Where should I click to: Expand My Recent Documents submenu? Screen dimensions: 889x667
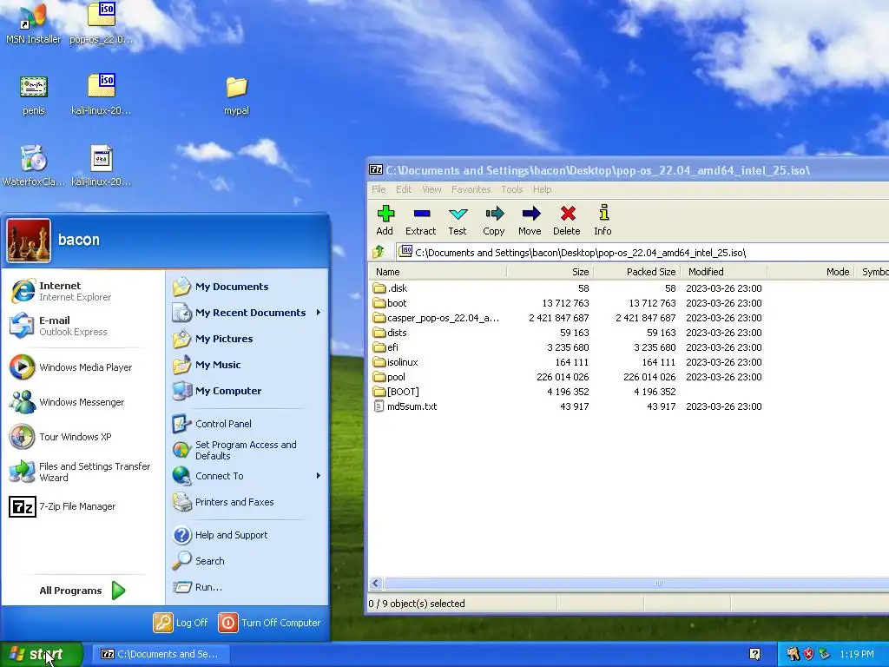click(x=247, y=313)
